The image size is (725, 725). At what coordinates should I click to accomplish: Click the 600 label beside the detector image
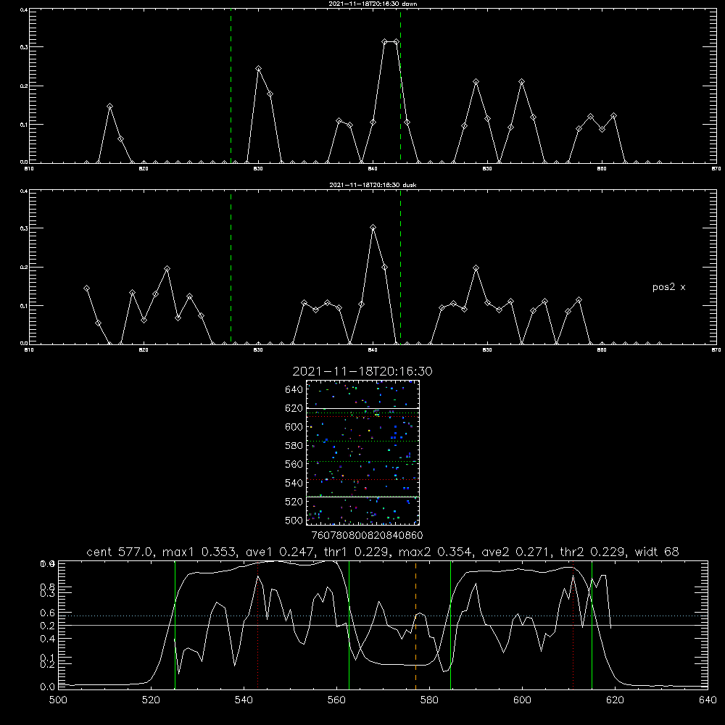294,427
